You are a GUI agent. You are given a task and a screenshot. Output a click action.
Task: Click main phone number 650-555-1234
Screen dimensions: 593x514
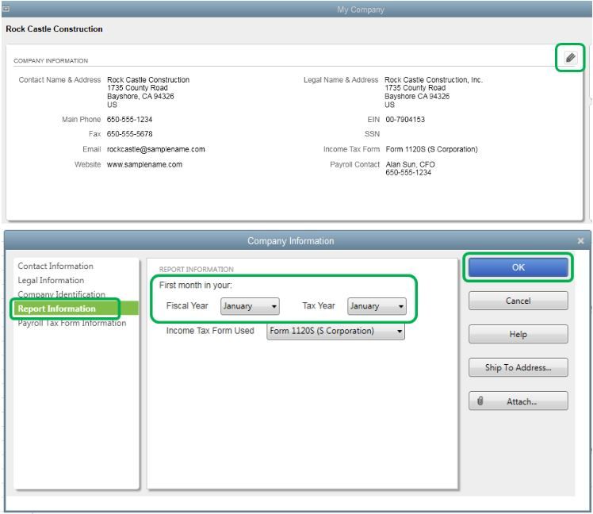pyautogui.click(x=129, y=119)
